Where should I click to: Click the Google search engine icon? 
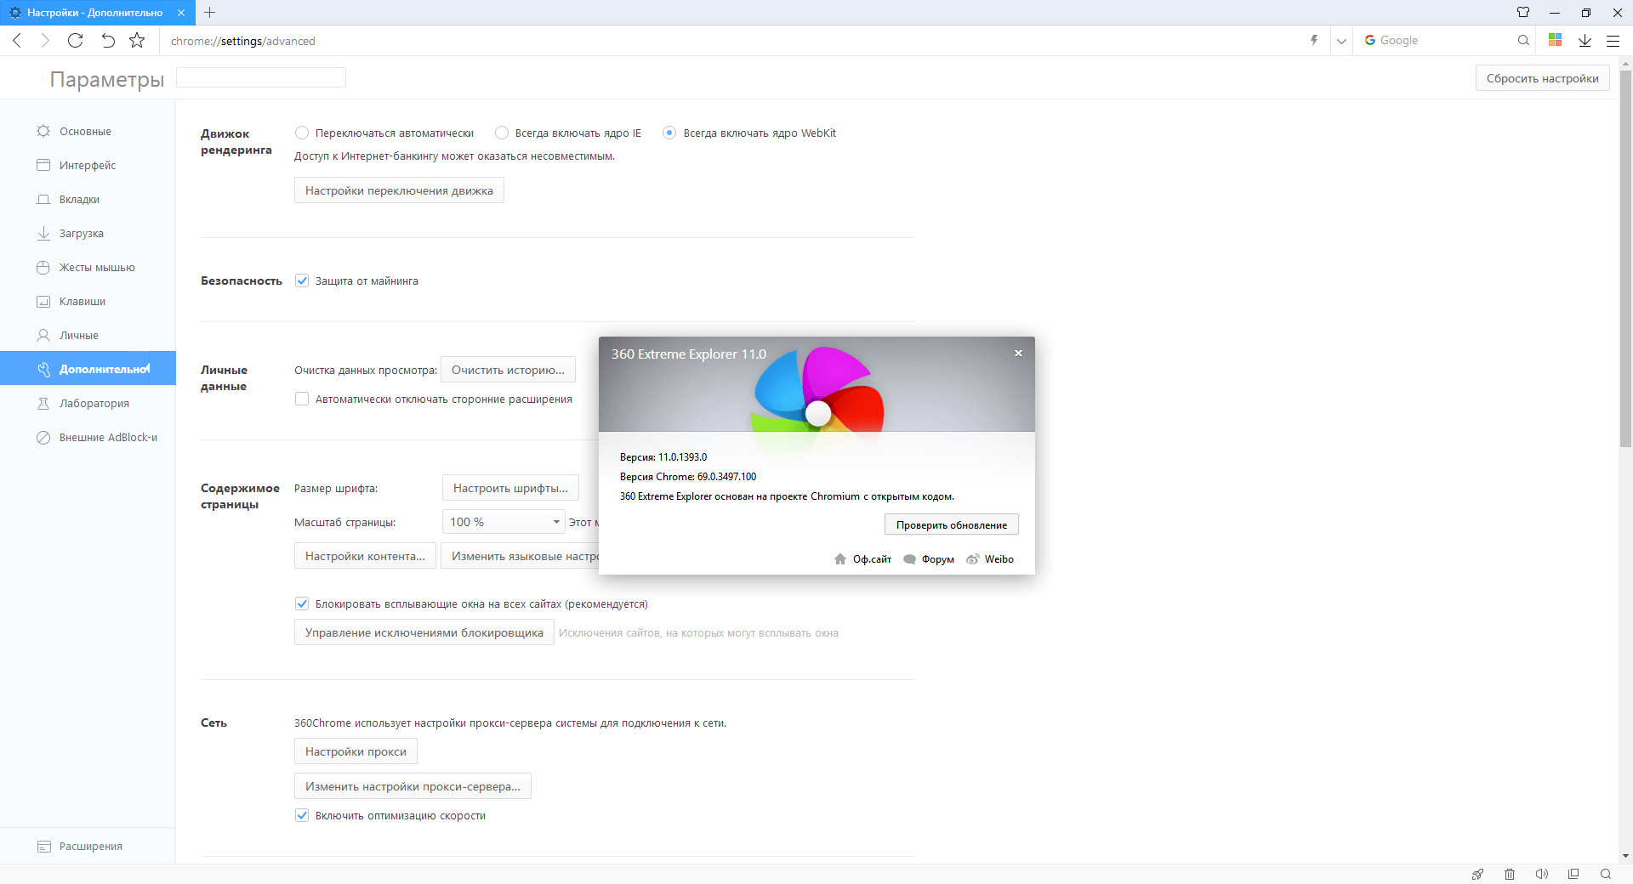pyautogui.click(x=1369, y=40)
